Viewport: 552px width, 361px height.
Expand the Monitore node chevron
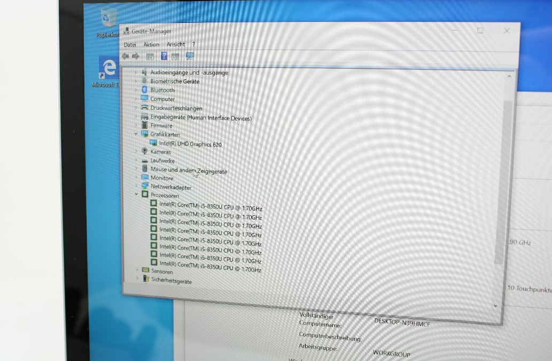(136, 177)
